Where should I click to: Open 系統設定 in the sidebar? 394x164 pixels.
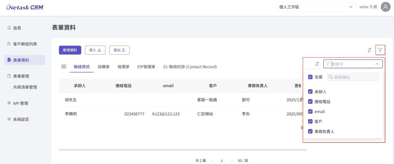point(21,119)
